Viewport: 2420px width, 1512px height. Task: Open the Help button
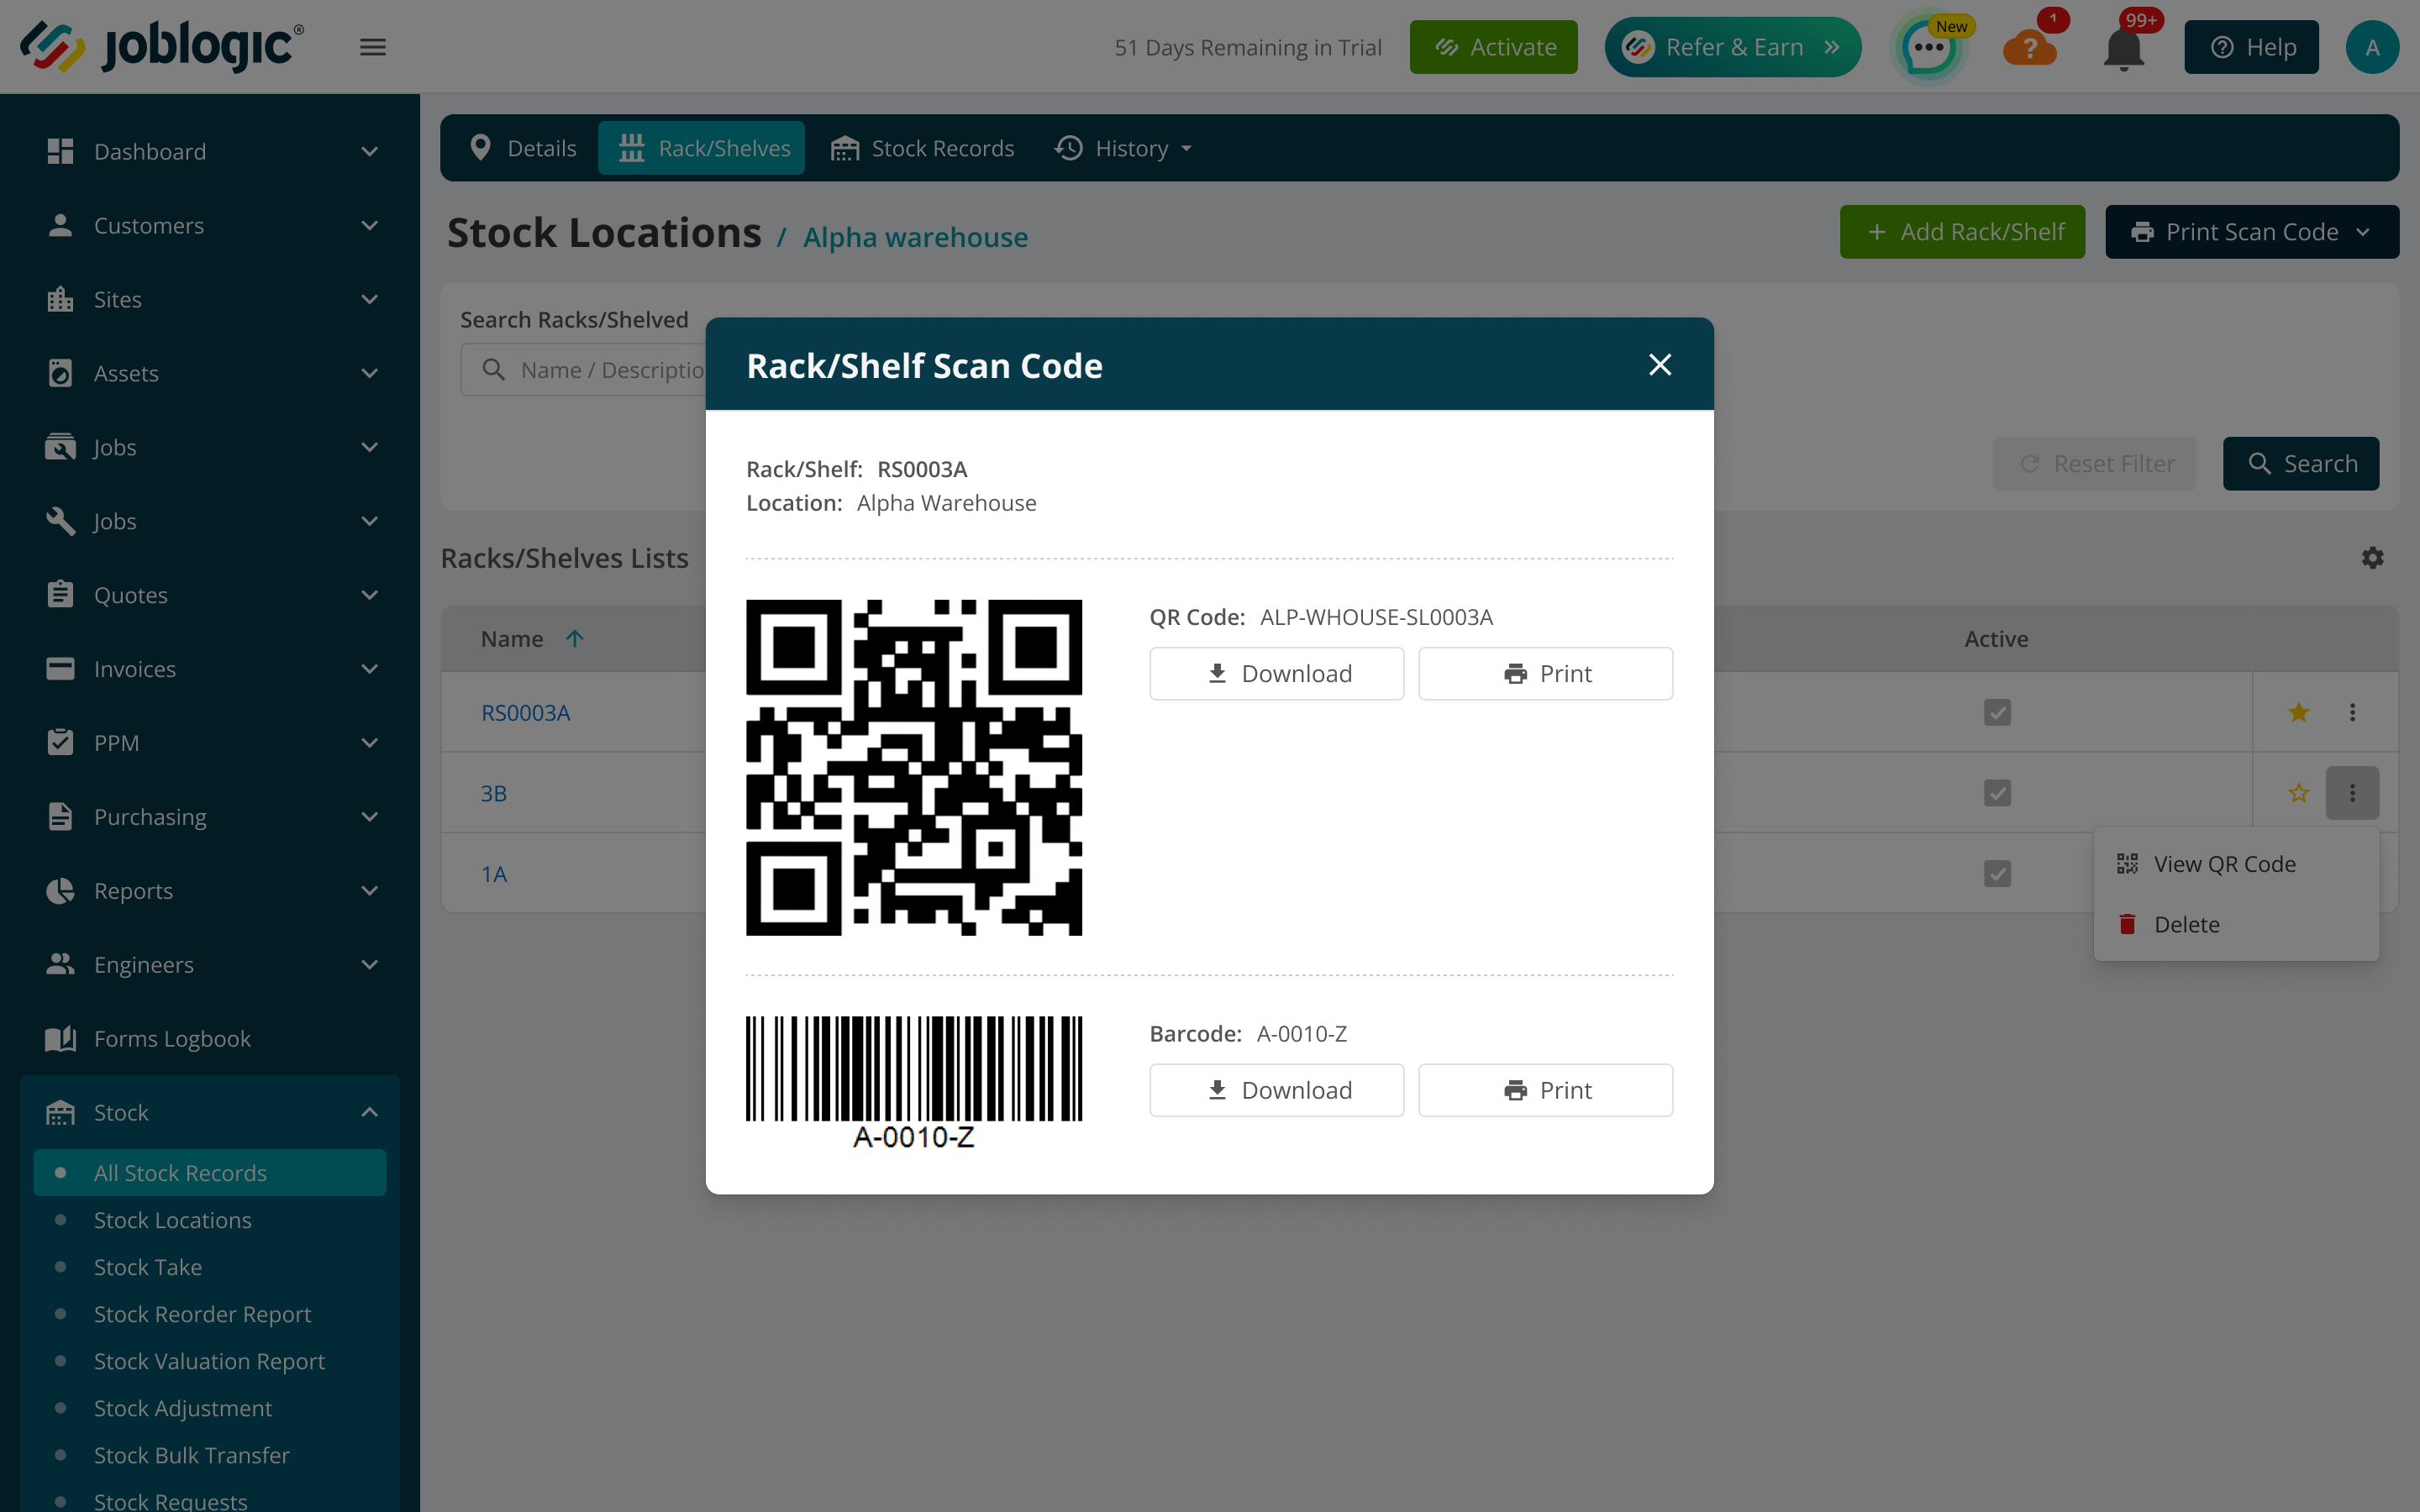2251,47
